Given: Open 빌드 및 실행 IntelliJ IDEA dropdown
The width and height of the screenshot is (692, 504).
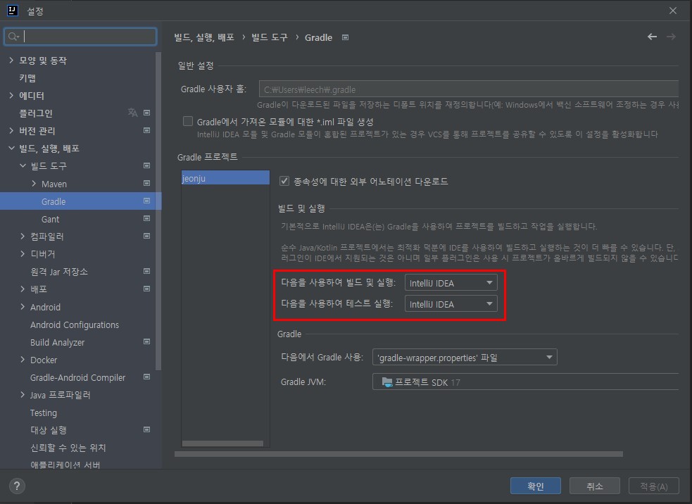Looking at the screenshot, I should pyautogui.click(x=451, y=283).
